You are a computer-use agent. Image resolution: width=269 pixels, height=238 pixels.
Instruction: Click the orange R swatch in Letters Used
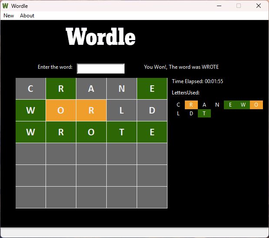pos(191,105)
